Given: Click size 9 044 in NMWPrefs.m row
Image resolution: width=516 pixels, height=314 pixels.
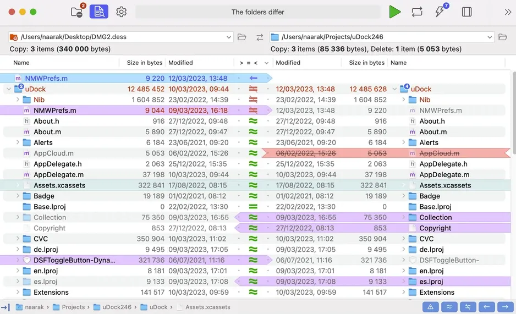Looking at the screenshot, I should 155,111.
